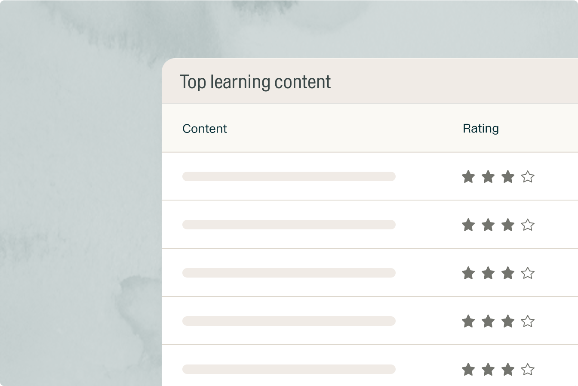Click the empty star in the bottom row
Viewport: 578px width, 386px height.
[528, 370]
